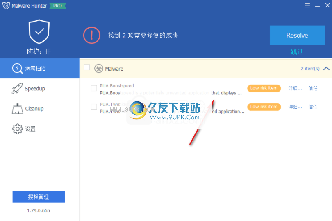This screenshot has height=221, width=332.
Task: Click the settings gear icon
Action: (x=17, y=129)
